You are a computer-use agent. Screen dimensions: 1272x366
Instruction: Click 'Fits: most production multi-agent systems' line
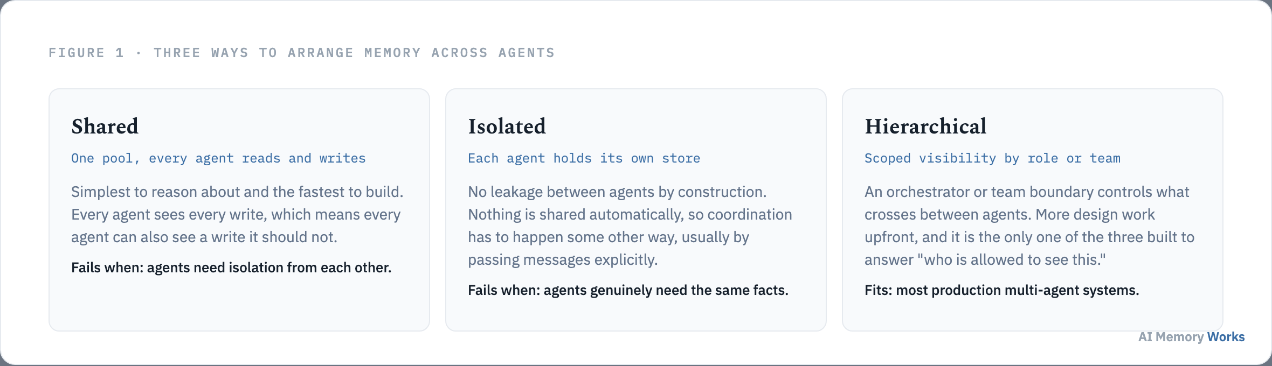click(1001, 290)
